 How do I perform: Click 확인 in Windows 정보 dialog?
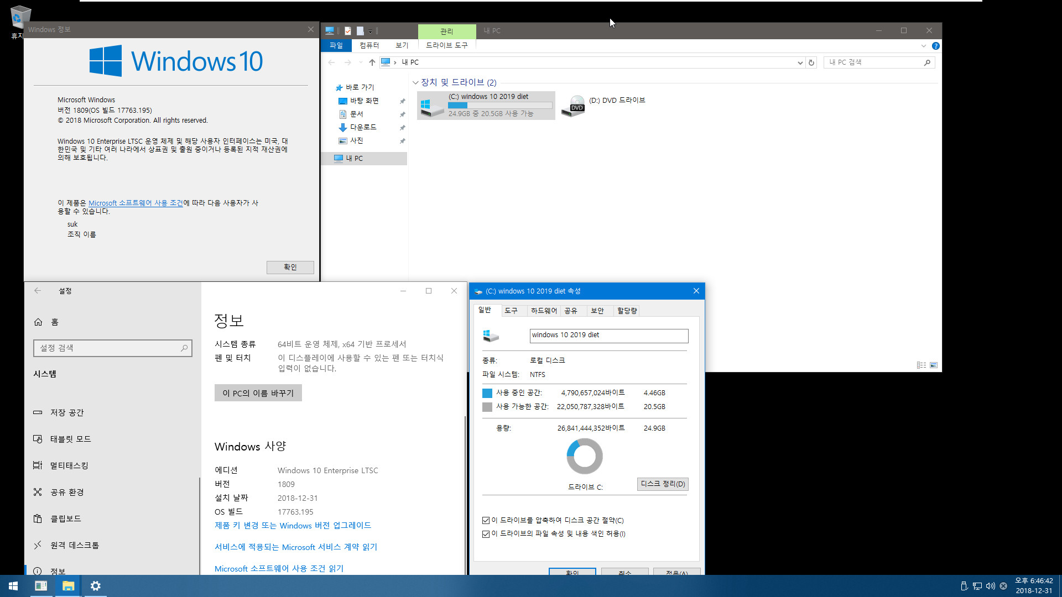point(290,267)
